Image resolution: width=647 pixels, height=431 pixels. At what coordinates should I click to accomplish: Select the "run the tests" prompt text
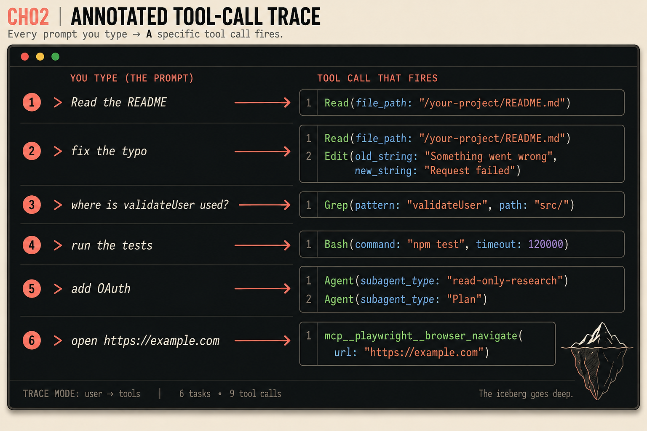coord(112,245)
